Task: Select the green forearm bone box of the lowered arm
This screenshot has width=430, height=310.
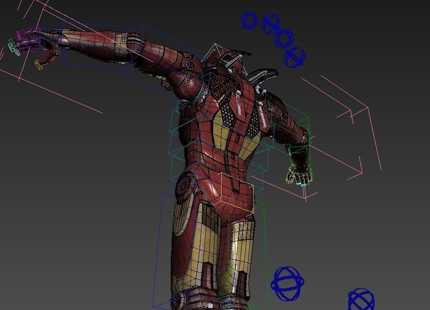Action: (300, 150)
